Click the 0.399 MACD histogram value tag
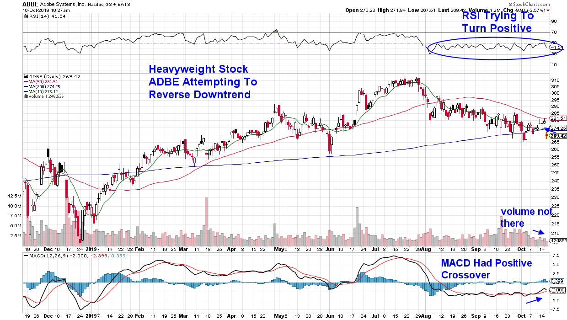The image size is (567, 320). (556, 281)
